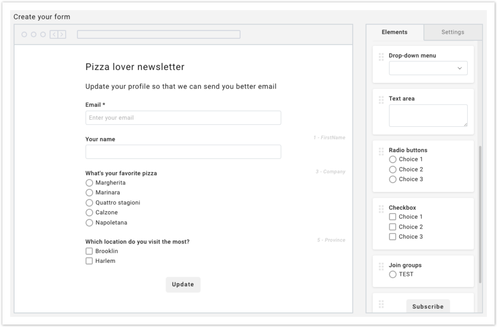Grab the Drop-down menu drag handle
Screen dimensions: 497x327
(381, 57)
